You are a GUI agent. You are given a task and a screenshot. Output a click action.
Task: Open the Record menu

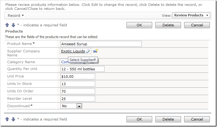coord(16,15)
